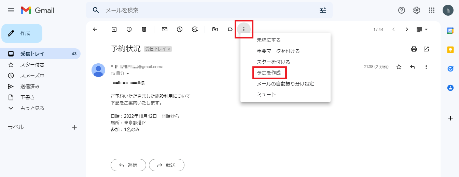The height and width of the screenshot is (177, 459).
Task: Click the move-to folder icon
Action: (x=215, y=29)
